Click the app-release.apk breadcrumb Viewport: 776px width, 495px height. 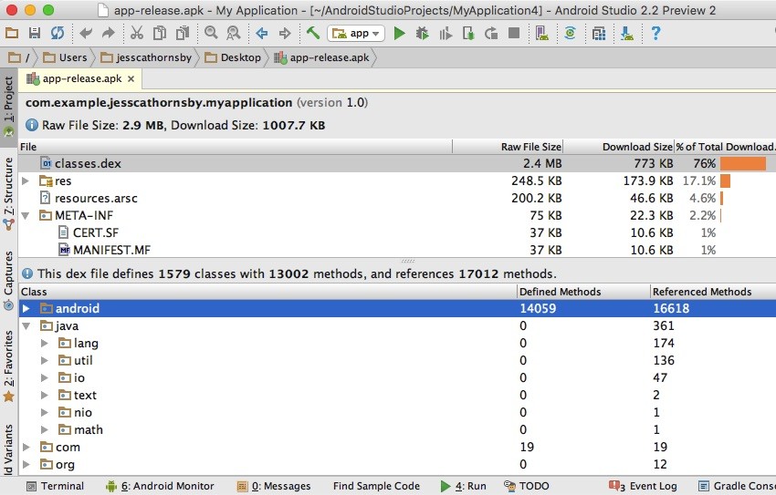point(321,57)
